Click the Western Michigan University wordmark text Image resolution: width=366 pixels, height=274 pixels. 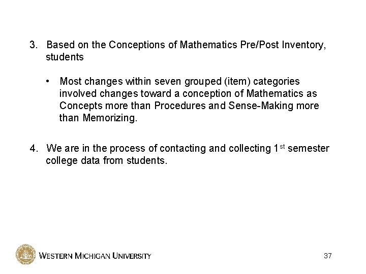95,255
